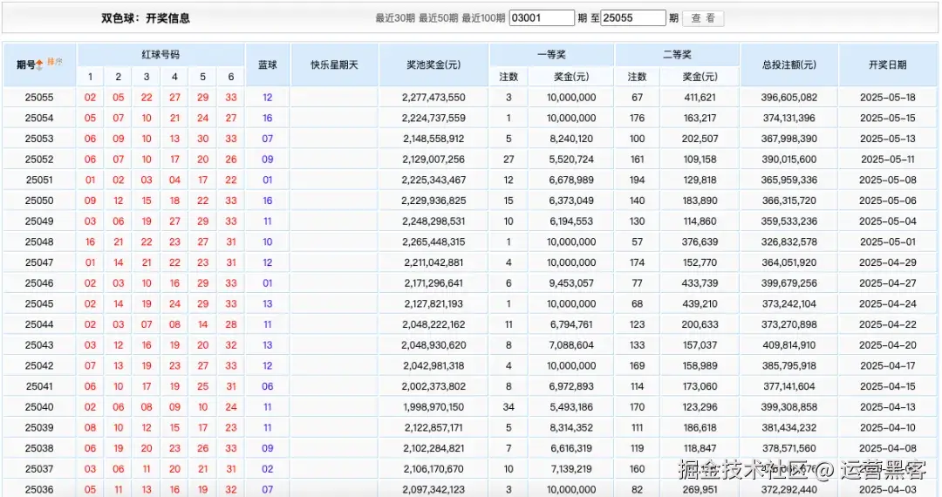The image size is (942, 497).
Task: Click the end period input showing 25055
Action: click(x=633, y=18)
